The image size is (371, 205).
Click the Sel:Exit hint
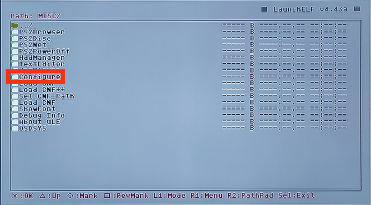point(297,196)
